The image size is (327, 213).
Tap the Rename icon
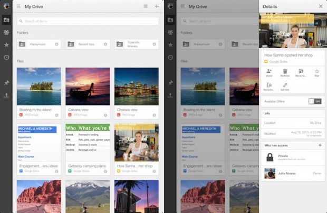point(269,86)
